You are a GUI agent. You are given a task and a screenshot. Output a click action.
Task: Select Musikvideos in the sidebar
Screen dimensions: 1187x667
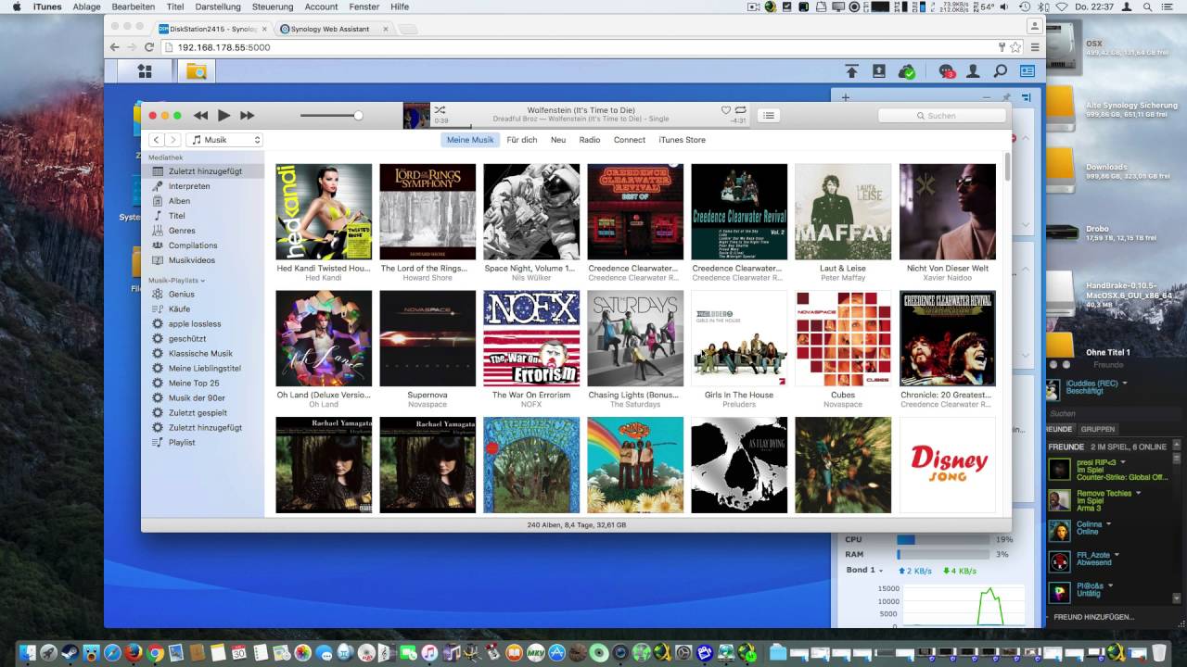[202, 260]
